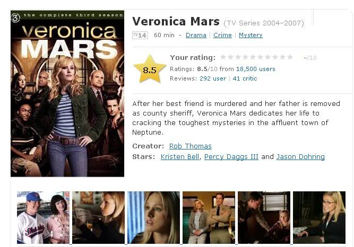Open the 292 user reviews
Image resolution: width=354 pixels, height=247 pixels.
tap(213, 78)
